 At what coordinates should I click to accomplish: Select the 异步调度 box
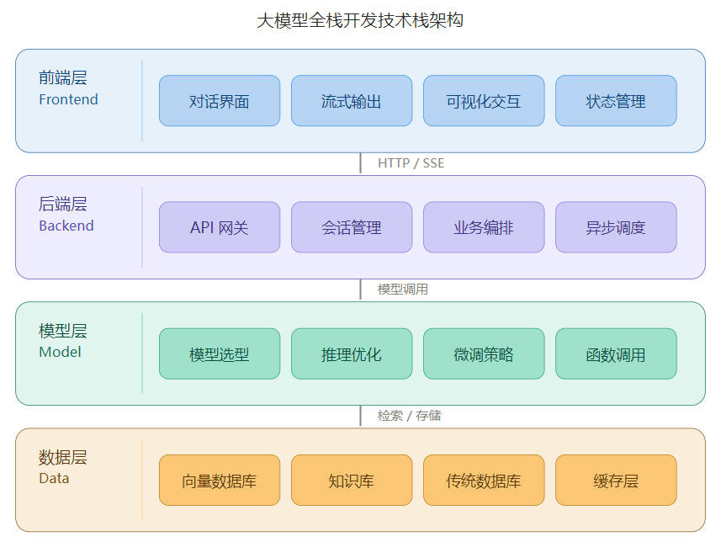click(x=616, y=227)
